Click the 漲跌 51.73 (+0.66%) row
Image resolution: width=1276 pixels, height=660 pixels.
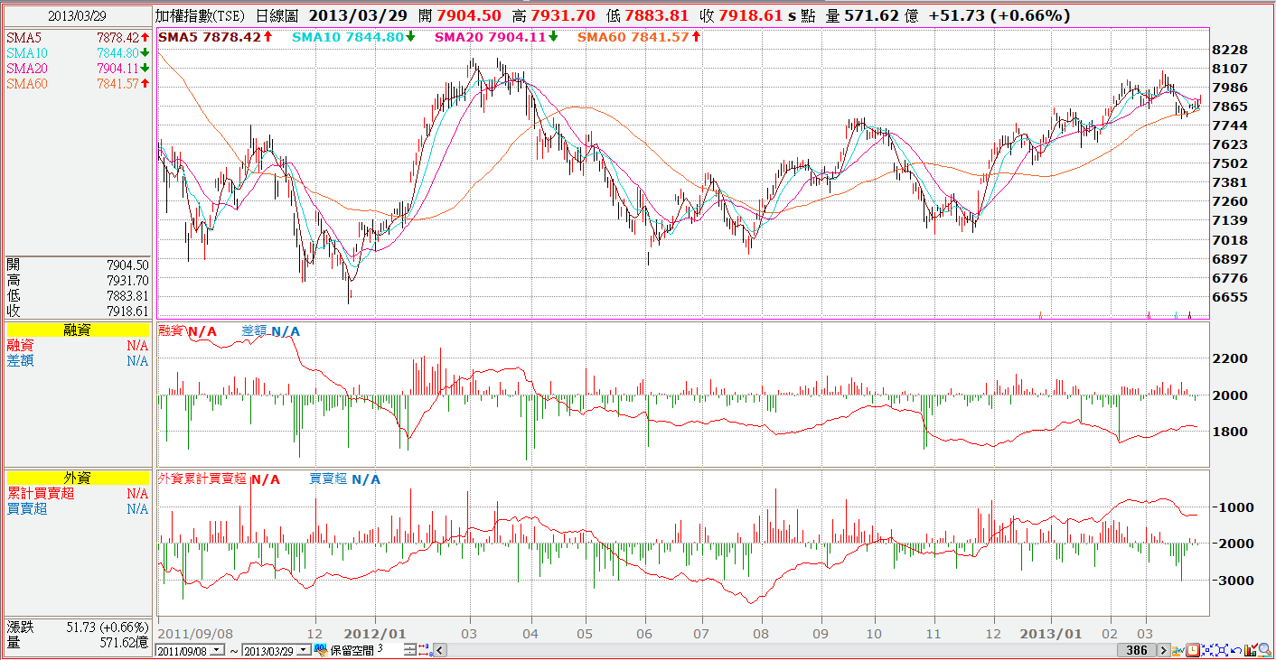click(77, 627)
